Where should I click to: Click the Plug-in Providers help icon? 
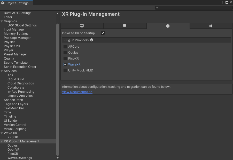[92, 40]
